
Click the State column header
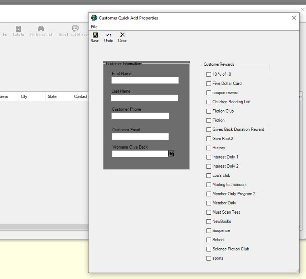(x=59, y=96)
